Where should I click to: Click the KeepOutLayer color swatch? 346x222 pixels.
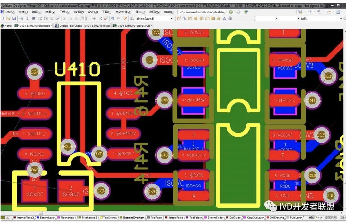(245, 218)
